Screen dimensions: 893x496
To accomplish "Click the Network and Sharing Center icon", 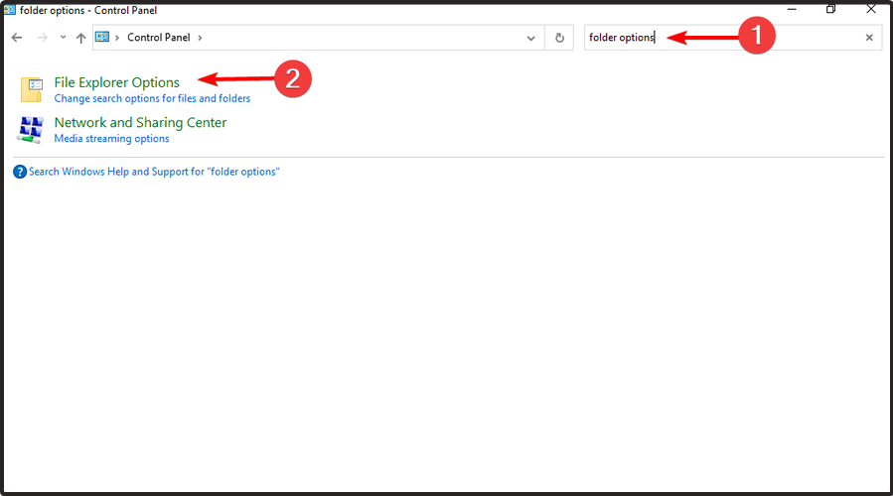I will click(31, 130).
